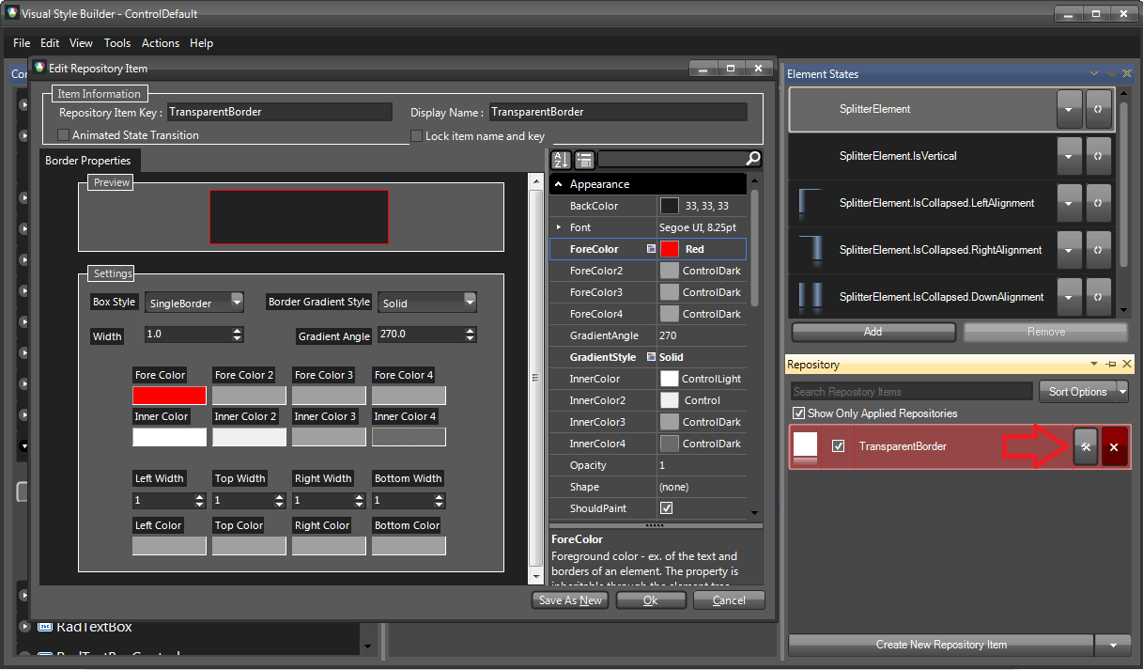1143x670 pixels.
Task: Pin the Repository panel
Action: 1110,364
